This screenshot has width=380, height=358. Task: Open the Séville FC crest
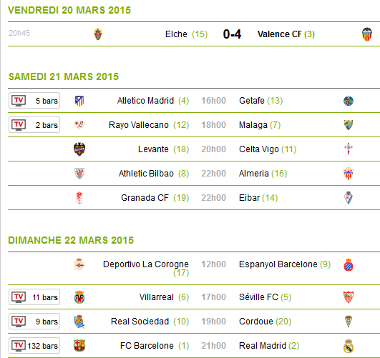[349, 297]
